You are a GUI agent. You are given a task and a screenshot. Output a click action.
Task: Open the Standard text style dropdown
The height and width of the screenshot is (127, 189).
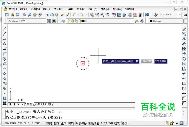tap(179, 15)
